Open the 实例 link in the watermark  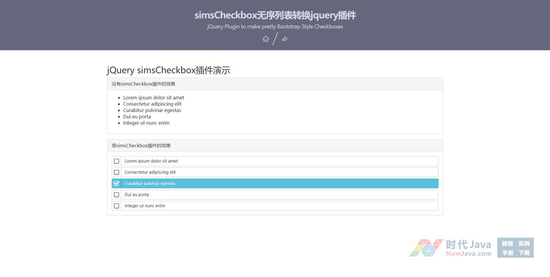pyautogui.click(x=524, y=243)
